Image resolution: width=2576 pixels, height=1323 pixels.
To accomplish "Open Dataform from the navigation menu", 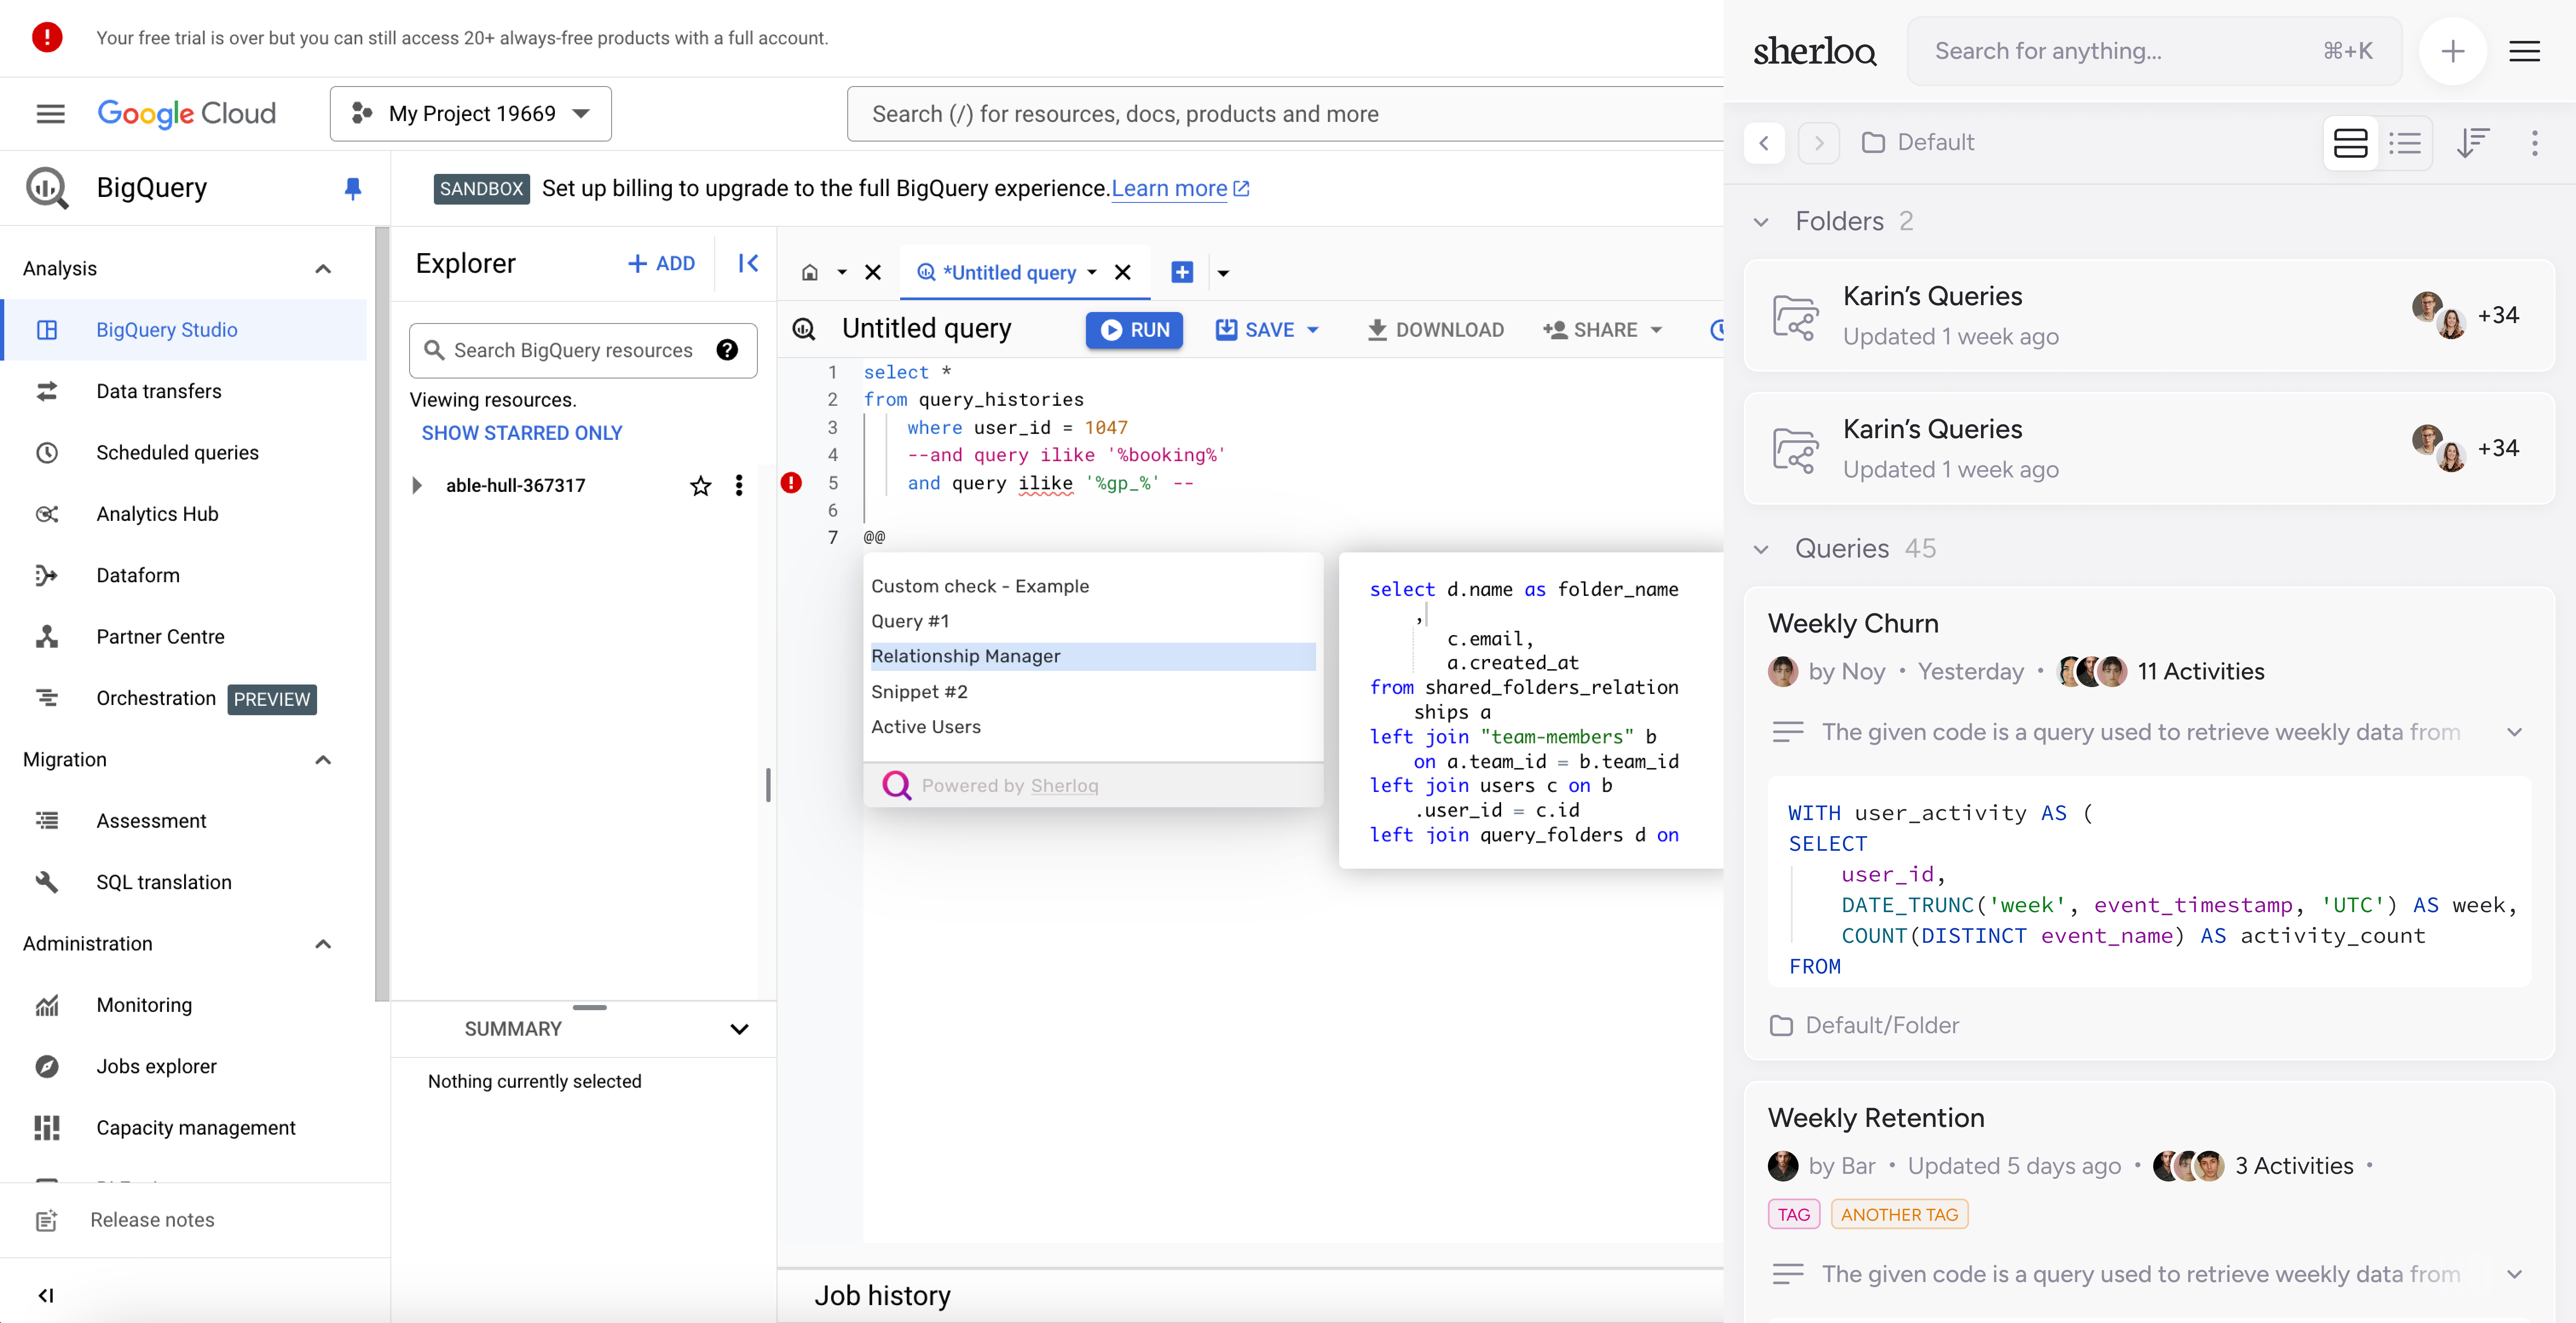I will tap(138, 575).
